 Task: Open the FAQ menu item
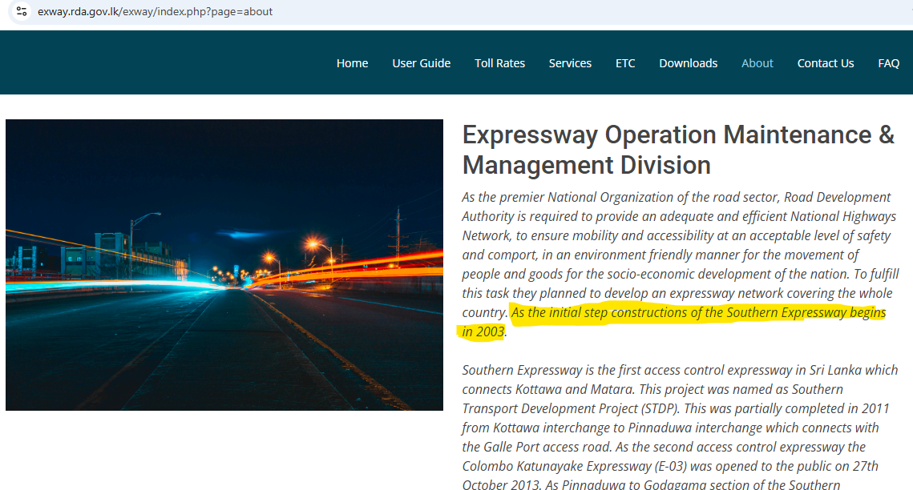coord(888,62)
